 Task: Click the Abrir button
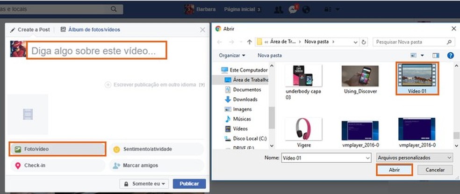(x=394, y=170)
